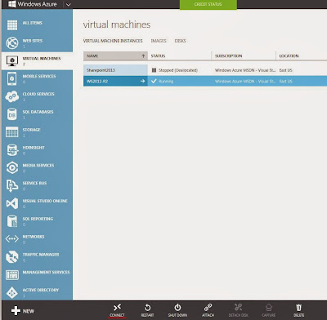The width and height of the screenshot is (327, 320).
Task: Click Sharepoint2013 subscription cell
Action: point(245,70)
